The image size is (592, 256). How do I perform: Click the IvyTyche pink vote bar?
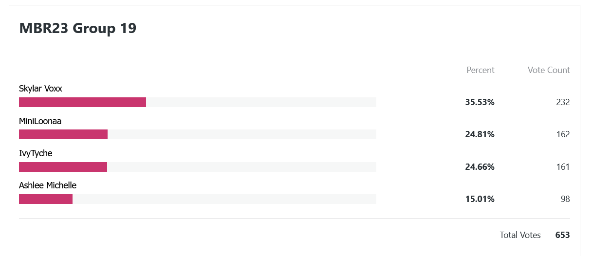[63, 167]
